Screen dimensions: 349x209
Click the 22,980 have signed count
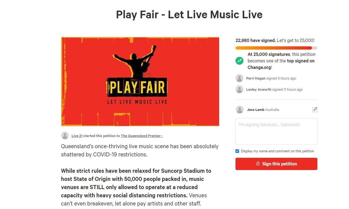click(255, 40)
